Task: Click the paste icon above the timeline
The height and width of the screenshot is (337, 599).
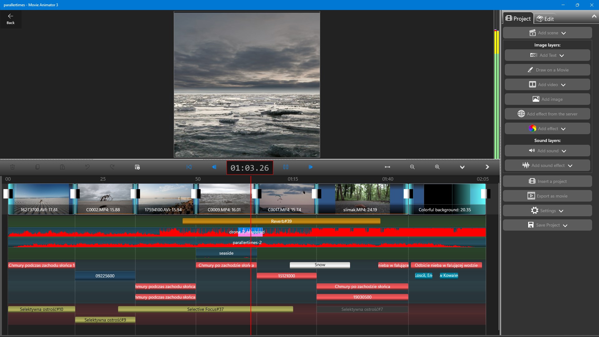Action: tap(62, 167)
